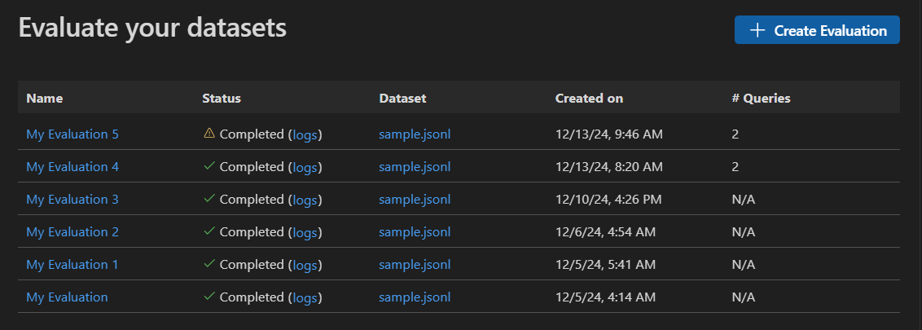This screenshot has height=330, width=922.
Task: Open sample.jsonl dataset for My Evaluation 1
Action: pyautogui.click(x=415, y=265)
